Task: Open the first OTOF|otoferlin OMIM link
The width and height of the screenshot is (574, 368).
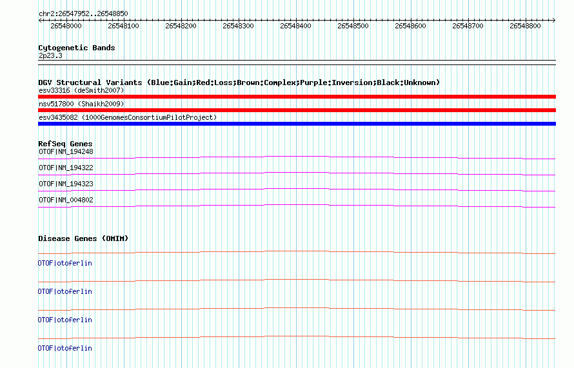Action: (64, 264)
